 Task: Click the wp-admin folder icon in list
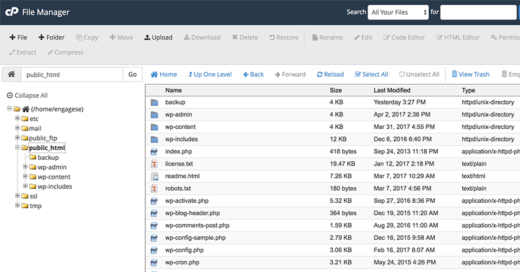(x=154, y=115)
